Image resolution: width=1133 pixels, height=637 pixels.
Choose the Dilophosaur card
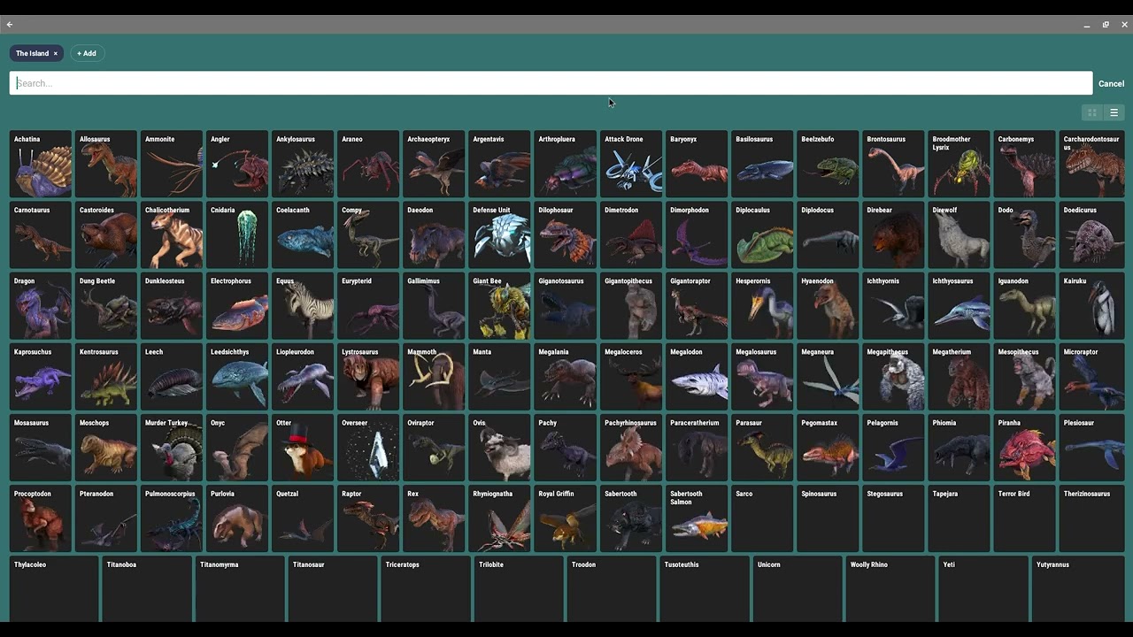[x=566, y=234]
